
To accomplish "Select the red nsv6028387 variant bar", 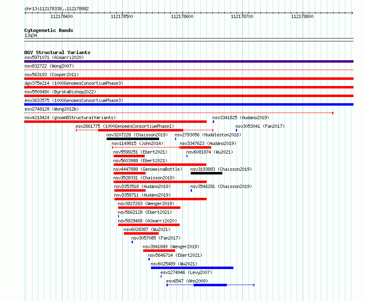I will (141, 233).
